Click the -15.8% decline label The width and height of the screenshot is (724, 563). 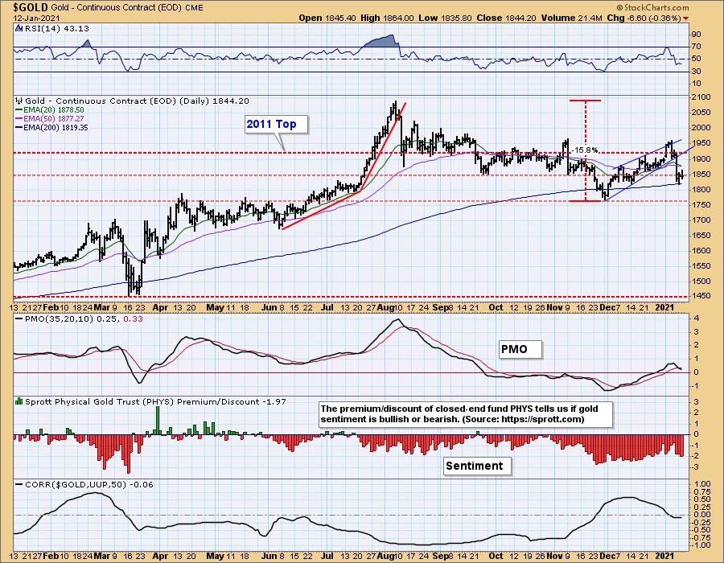point(585,150)
